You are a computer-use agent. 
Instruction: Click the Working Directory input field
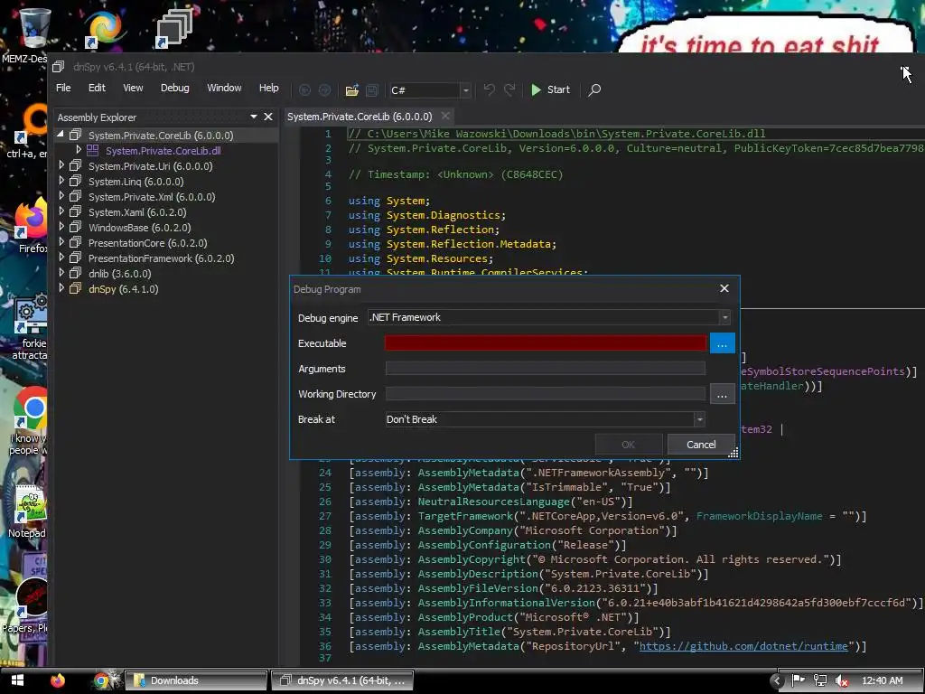click(546, 394)
